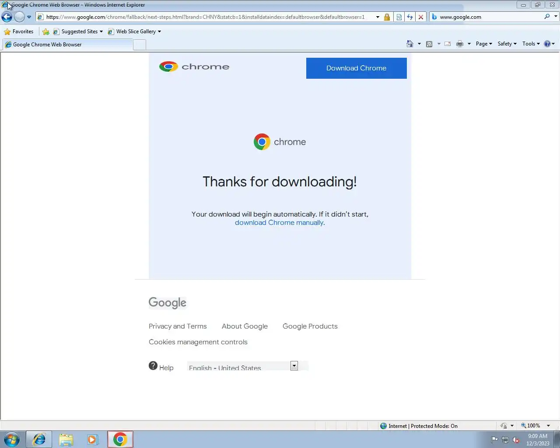Image resolution: width=560 pixels, height=448 pixels.
Task: Expand the Print options dropdown arrow
Action: click(x=469, y=44)
